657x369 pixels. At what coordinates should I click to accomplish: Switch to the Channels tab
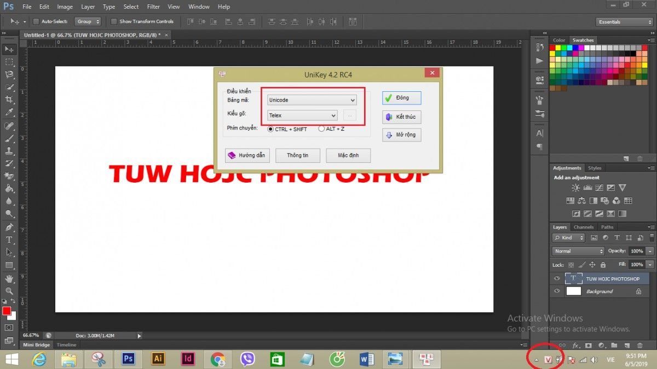click(x=583, y=226)
